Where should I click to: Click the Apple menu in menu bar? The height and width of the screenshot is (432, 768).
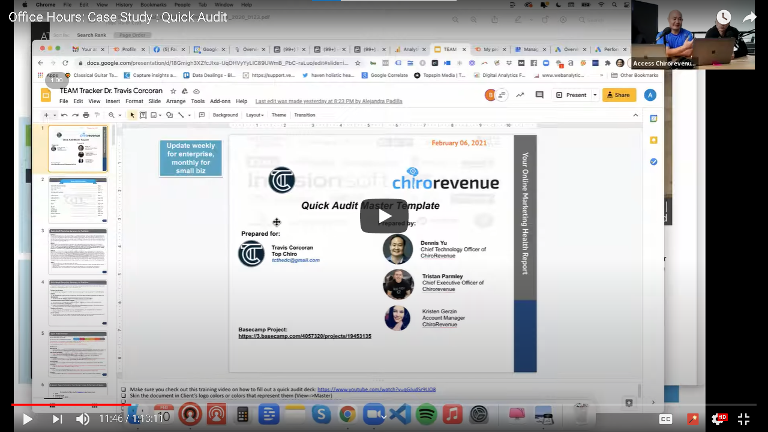pos(25,4)
